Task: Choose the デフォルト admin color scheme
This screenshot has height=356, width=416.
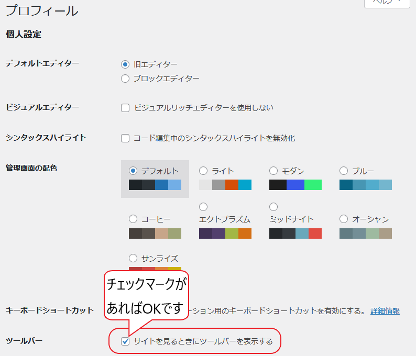Action: click(x=133, y=171)
